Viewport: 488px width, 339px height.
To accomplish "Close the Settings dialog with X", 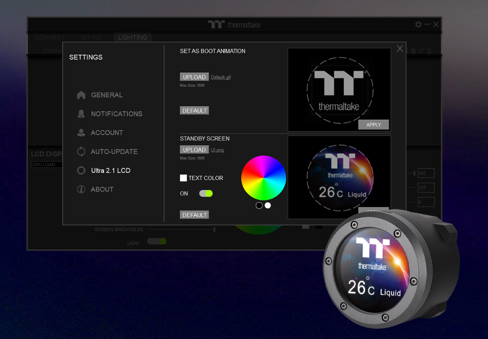I will (x=400, y=48).
